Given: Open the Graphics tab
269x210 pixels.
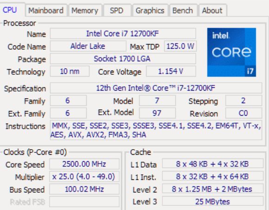Looking at the screenshot, I should (x=150, y=11).
